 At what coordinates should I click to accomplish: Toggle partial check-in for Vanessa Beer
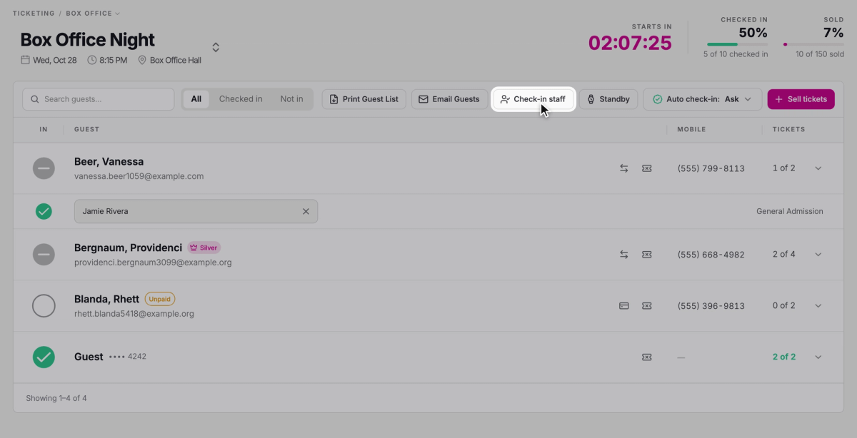(44, 168)
